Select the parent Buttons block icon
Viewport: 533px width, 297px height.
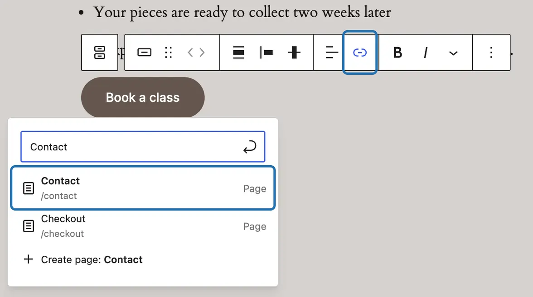100,52
